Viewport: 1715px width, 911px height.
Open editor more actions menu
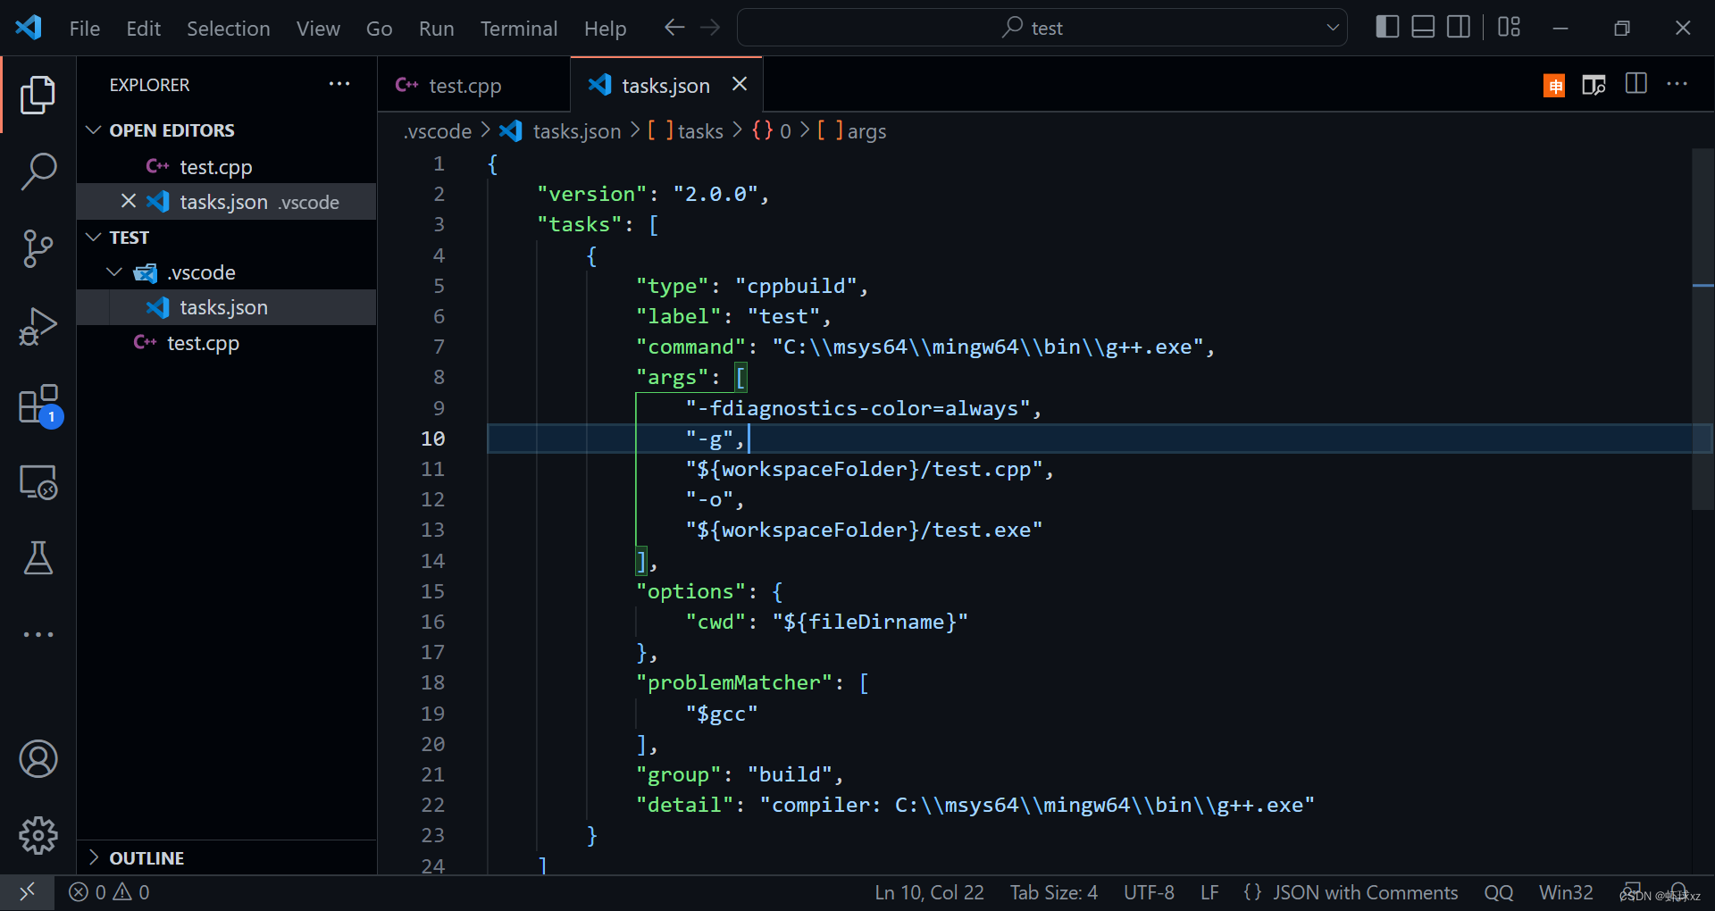point(1677,84)
